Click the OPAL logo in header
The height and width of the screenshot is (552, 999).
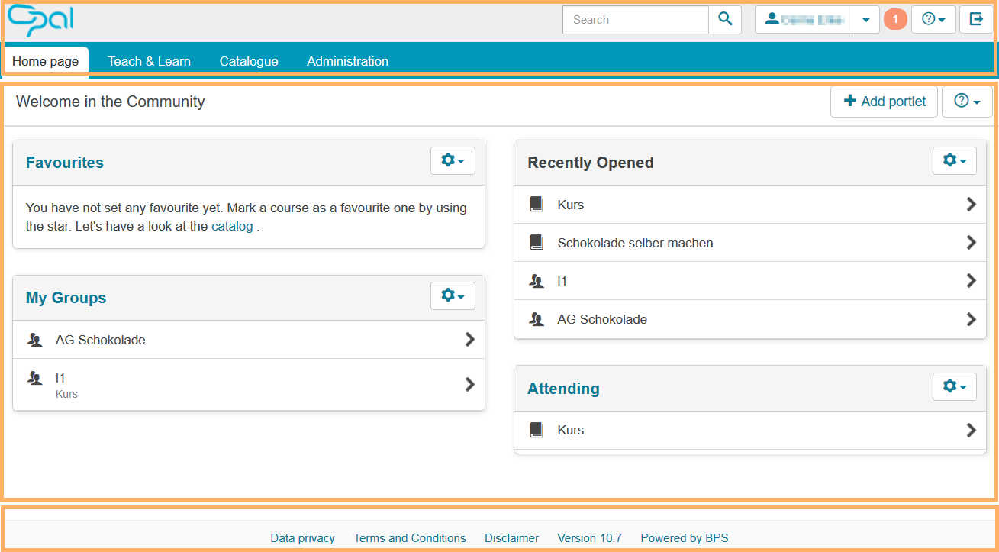click(40, 21)
